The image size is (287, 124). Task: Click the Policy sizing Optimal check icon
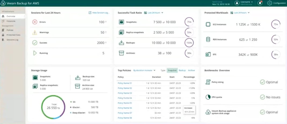(263, 82)
